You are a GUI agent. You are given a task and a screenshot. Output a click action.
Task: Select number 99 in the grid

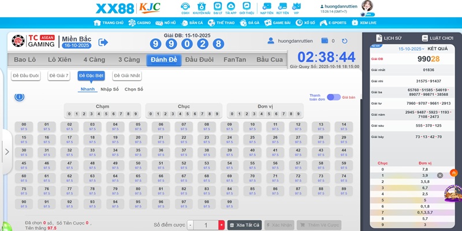pos(229,204)
